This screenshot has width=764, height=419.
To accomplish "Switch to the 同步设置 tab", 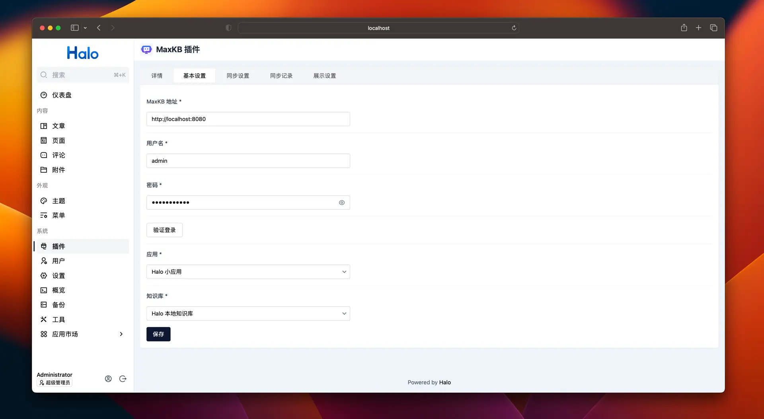I will pos(238,76).
